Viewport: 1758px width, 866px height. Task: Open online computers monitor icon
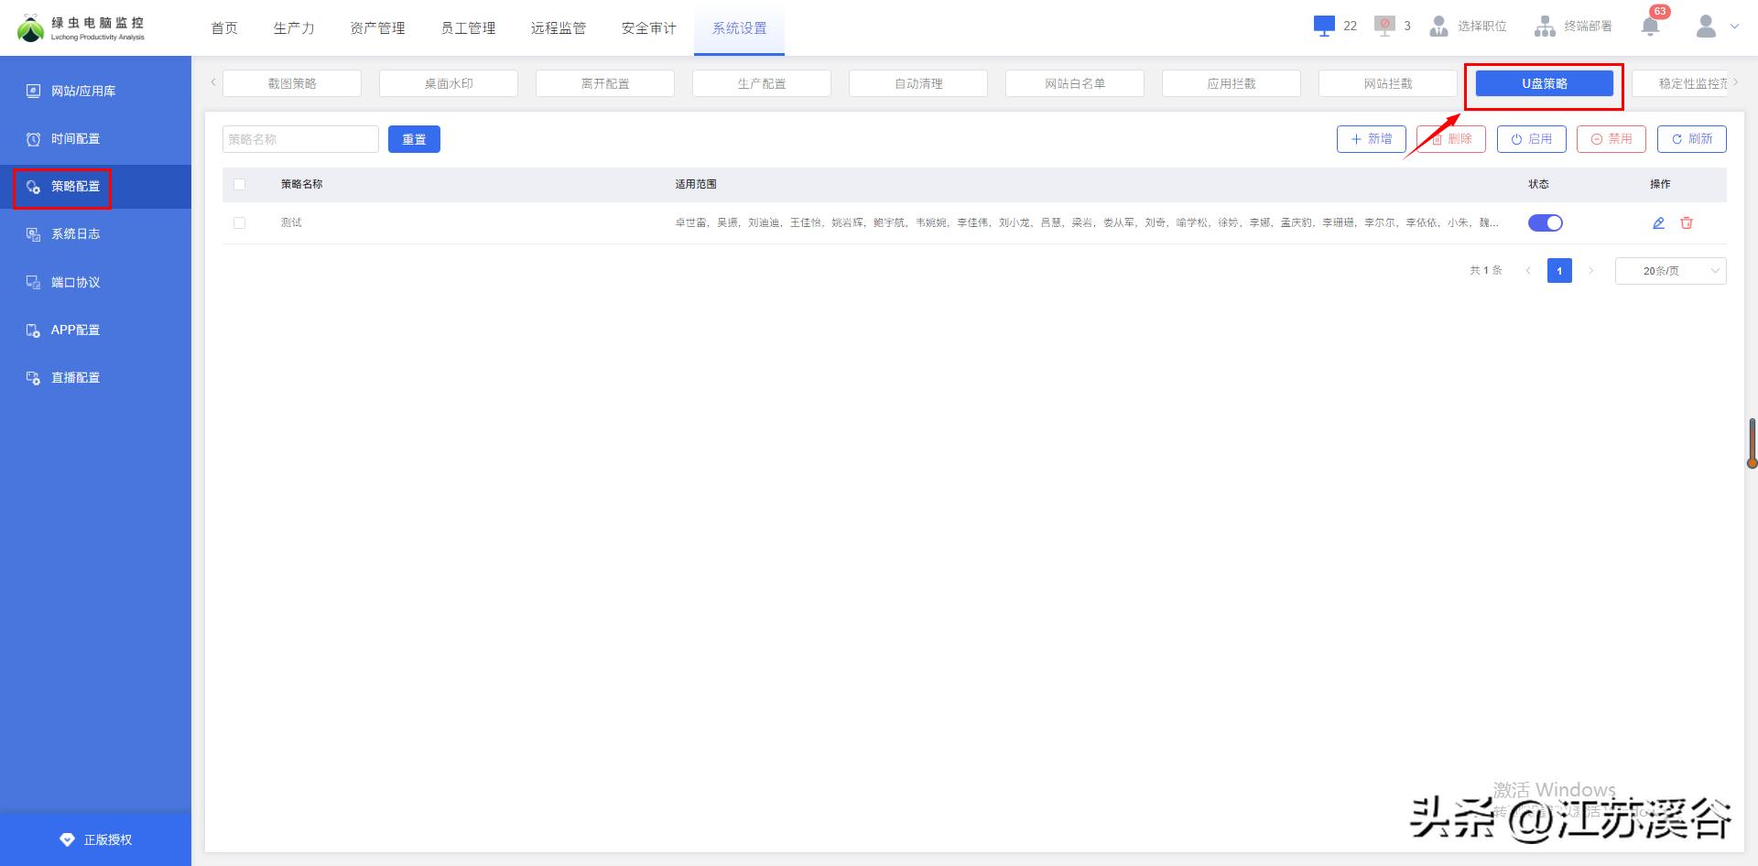point(1324,26)
